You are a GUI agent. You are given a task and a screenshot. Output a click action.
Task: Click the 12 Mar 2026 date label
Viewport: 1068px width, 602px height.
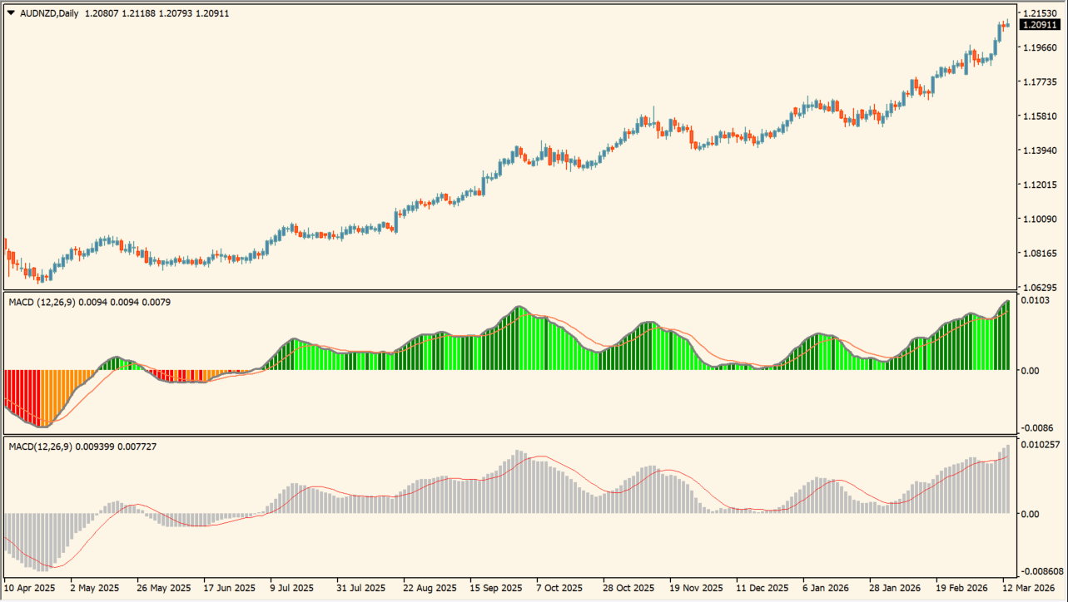1031,586
